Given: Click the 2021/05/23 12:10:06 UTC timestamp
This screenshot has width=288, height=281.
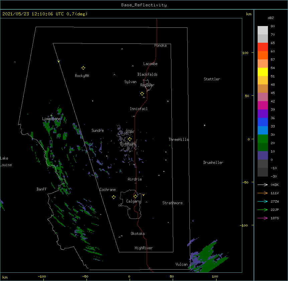Looking at the screenshot, I should [33, 14].
